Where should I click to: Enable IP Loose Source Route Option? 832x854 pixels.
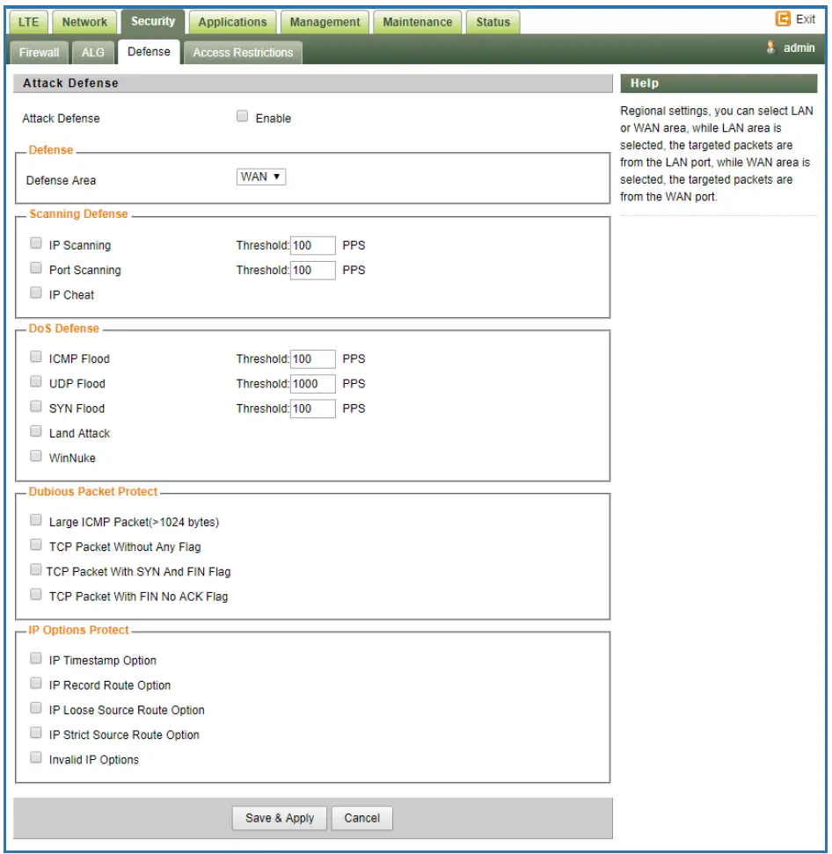pos(36,708)
